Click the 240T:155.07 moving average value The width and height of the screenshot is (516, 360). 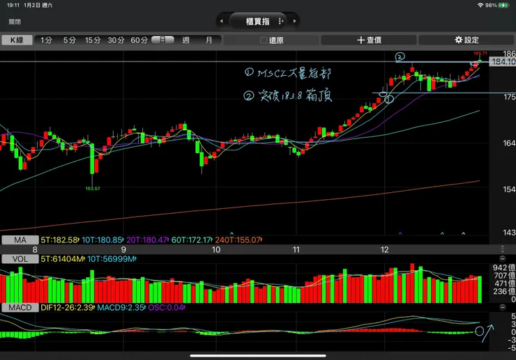click(238, 240)
